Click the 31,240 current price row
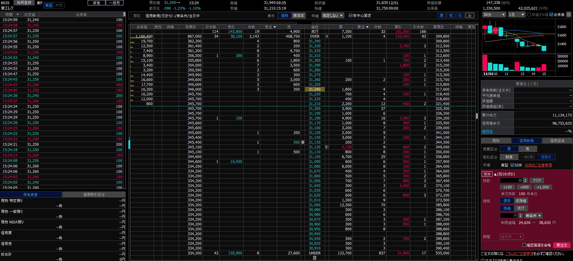 coord(315,89)
